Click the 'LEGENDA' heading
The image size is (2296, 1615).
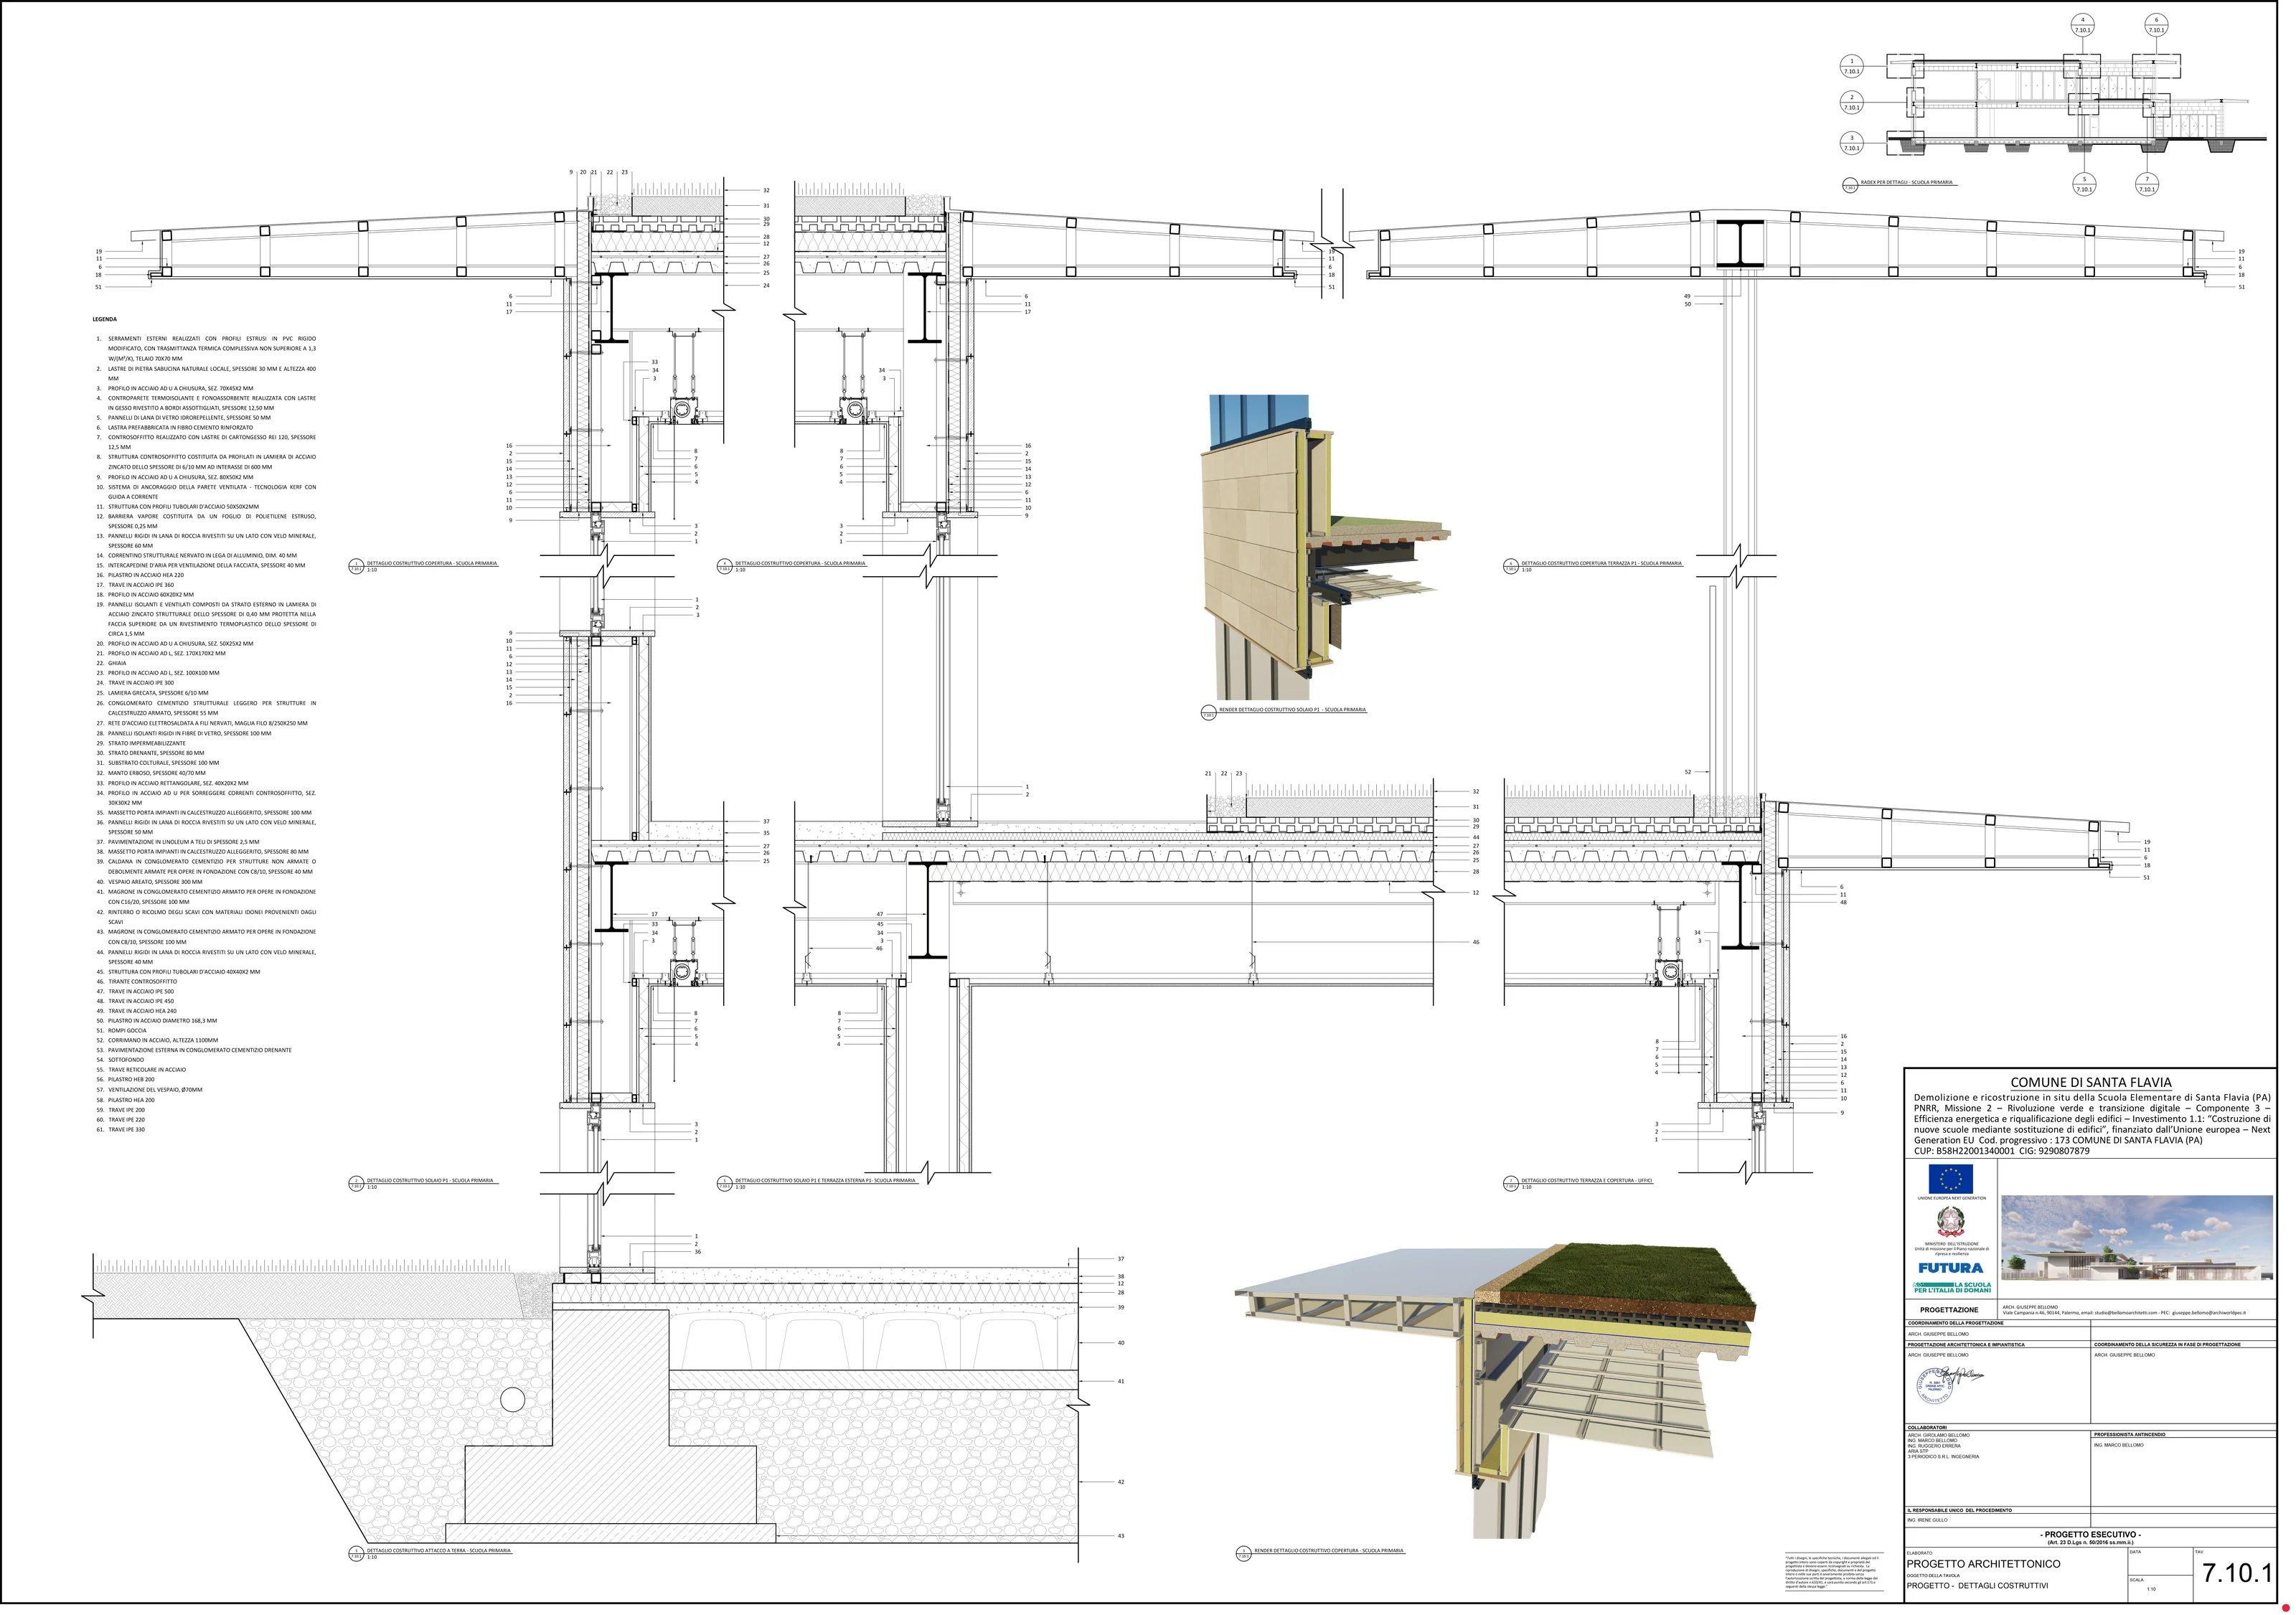click(x=105, y=319)
